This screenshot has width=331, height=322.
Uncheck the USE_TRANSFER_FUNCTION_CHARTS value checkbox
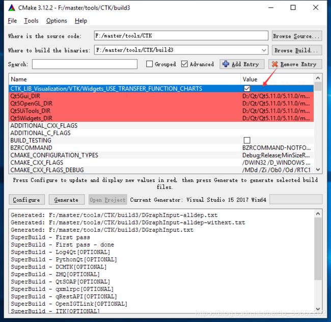point(247,89)
